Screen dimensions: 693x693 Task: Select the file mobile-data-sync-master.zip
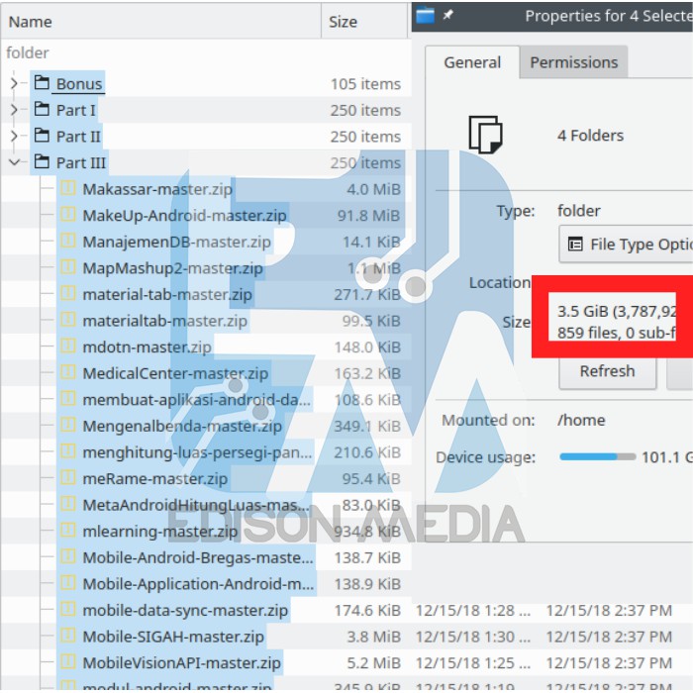pyautogui.click(x=185, y=611)
